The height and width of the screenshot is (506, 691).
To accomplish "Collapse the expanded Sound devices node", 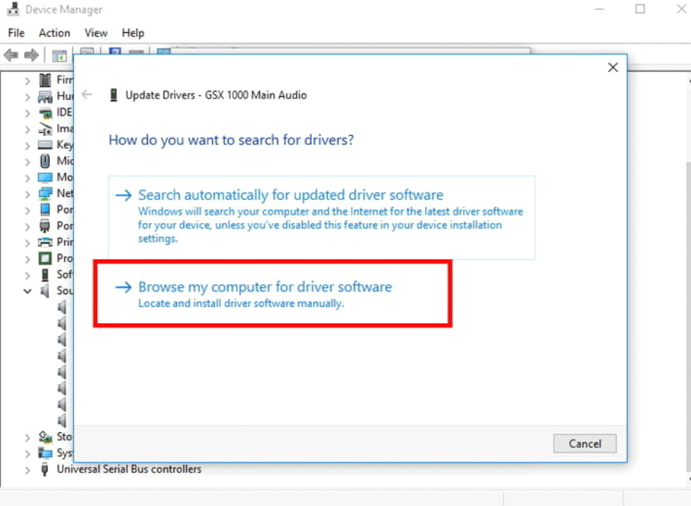I will 27,290.
